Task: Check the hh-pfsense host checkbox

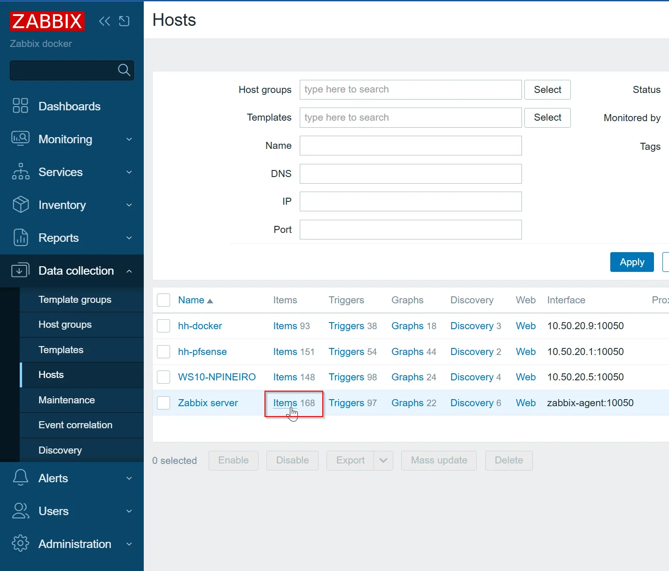Action: click(163, 352)
